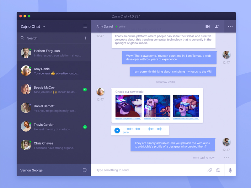Screen dimensions: 251x188
Task: Focus the 'Type something to send' field
Action: tap(147, 170)
